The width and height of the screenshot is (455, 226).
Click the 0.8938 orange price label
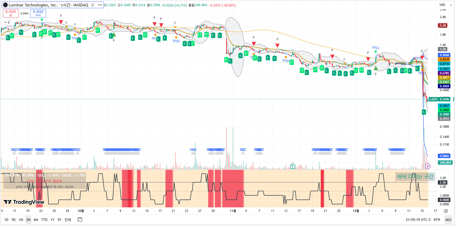pos(444,60)
